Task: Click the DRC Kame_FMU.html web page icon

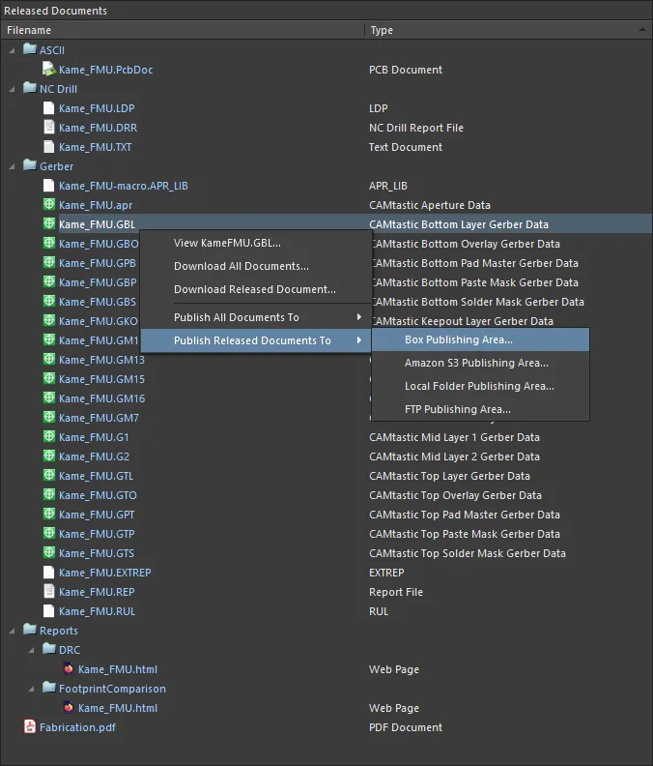Action: point(68,669)
